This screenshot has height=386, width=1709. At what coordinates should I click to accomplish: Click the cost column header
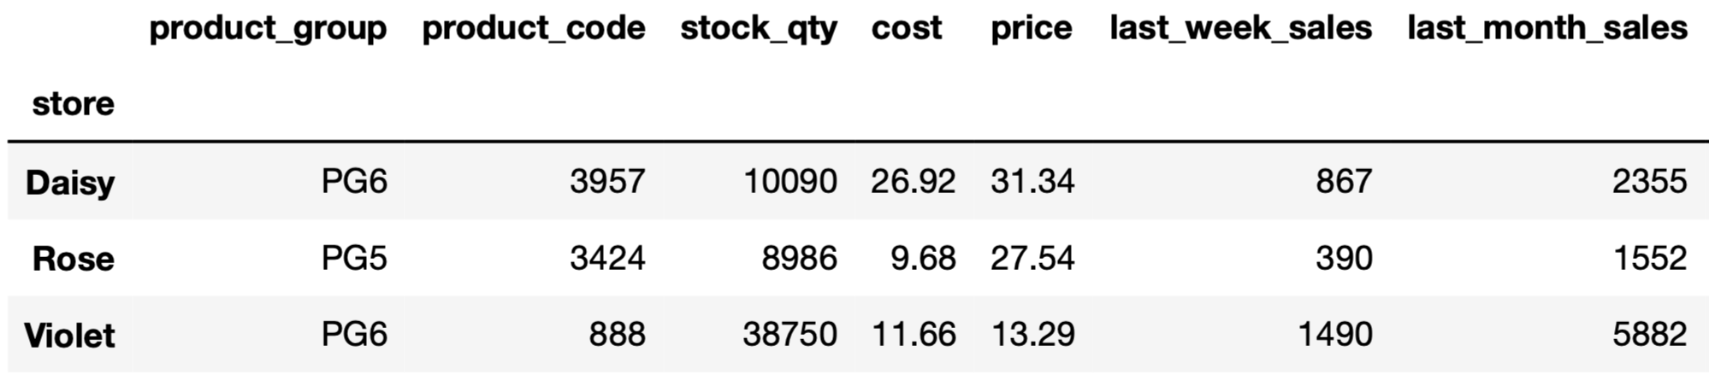coord(907,28)
